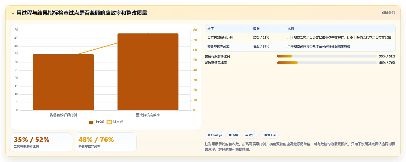Image resolution: width=406 pixels, height=162 pixels.
Task: Click the right axis label 80
Action: (195, 30)
